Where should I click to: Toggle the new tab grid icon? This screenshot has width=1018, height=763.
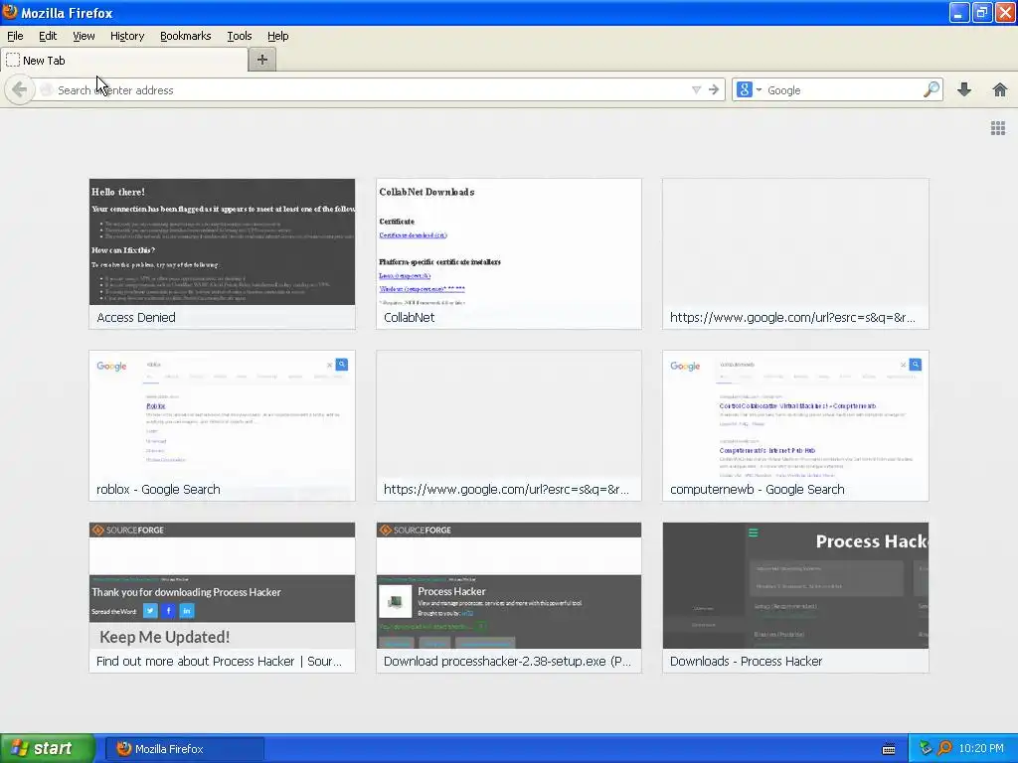tap(998, 128)
